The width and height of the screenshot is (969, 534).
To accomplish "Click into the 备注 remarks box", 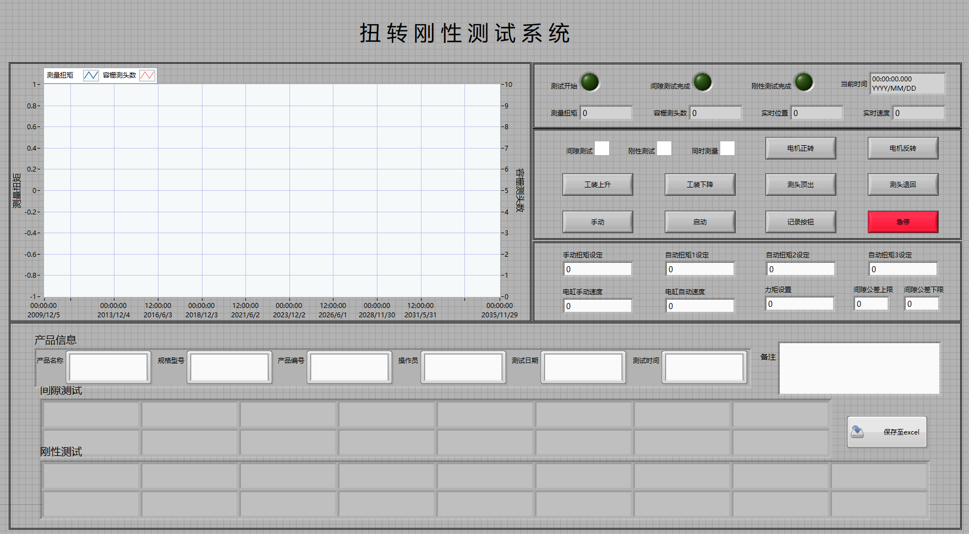I will (x=859, y=368).
